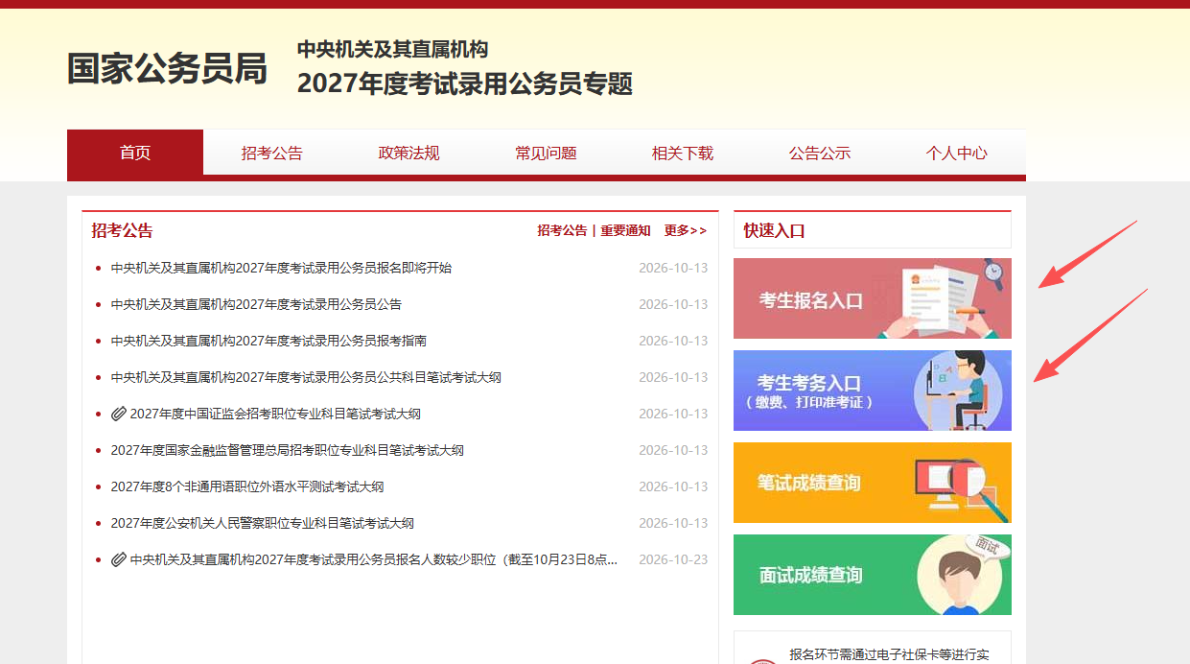Click the paperclip icon beside 报名人数较少职位 announcement
1190x664 pixels.
tap(119, 559)
